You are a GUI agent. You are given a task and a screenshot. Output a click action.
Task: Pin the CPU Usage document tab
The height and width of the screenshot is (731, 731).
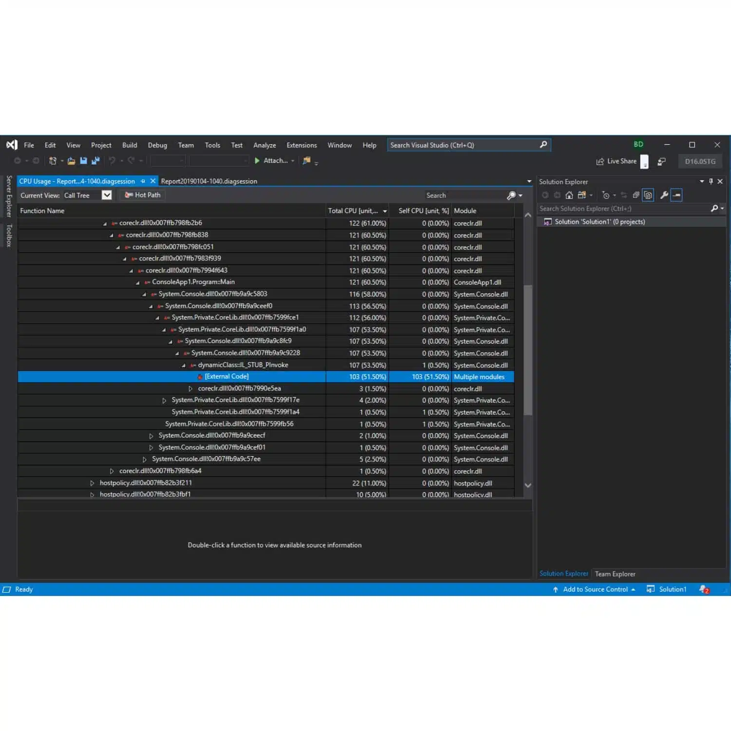pos(143,181)
